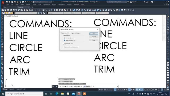170x96 pixels.
Task: Click the customization hamburger icon in status bar
Action: [x=168, y=90]
